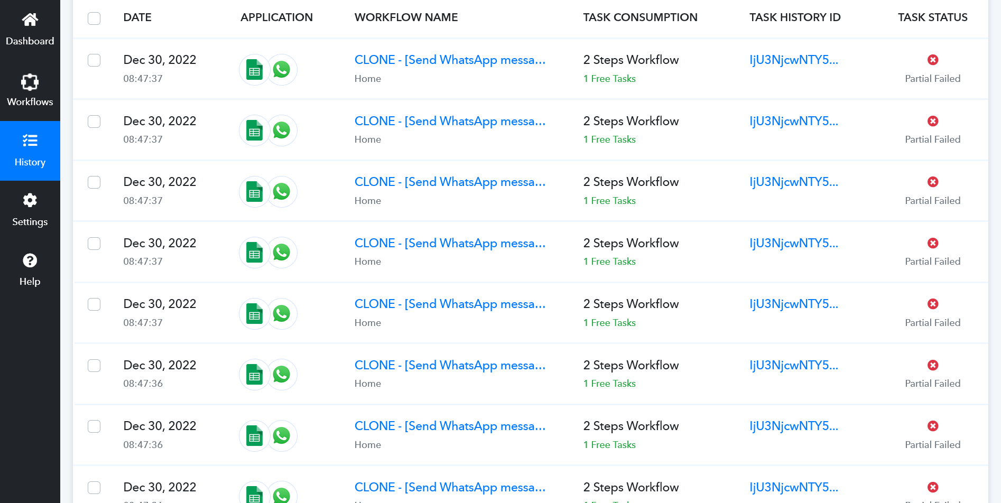Check the third history row checkbox
The image size is (1001, 503).
pos(94,182)
